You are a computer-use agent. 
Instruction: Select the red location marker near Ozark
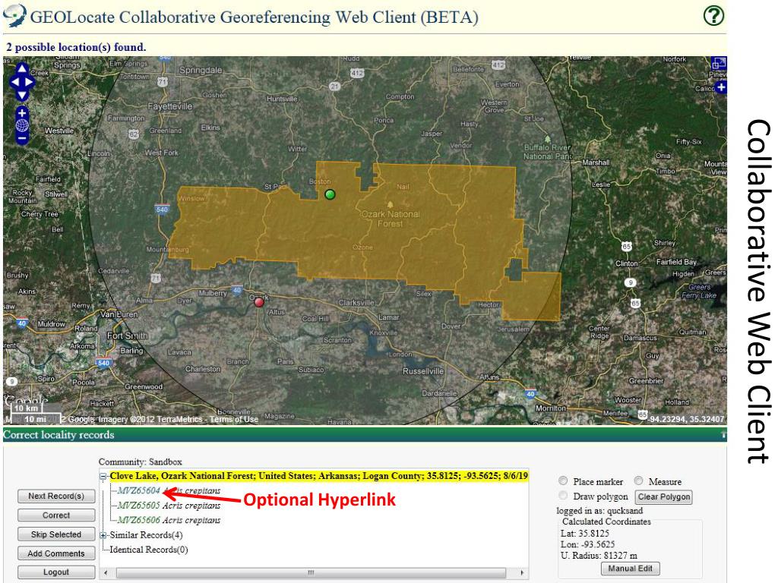click(259, 302)
